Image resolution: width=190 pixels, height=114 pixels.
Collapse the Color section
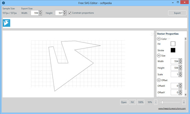[159, 39]
